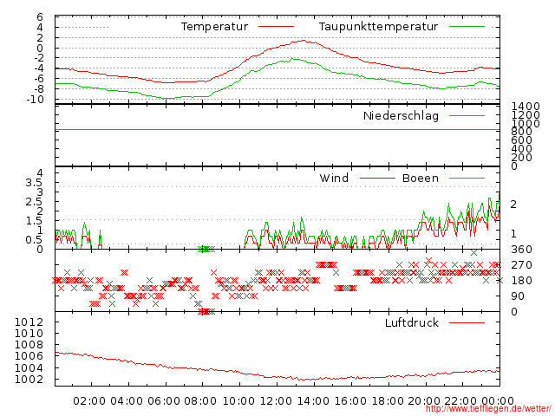Click the 1010 pressure axis value
This screenshot has width=555, height=416.
coord(29,334)
